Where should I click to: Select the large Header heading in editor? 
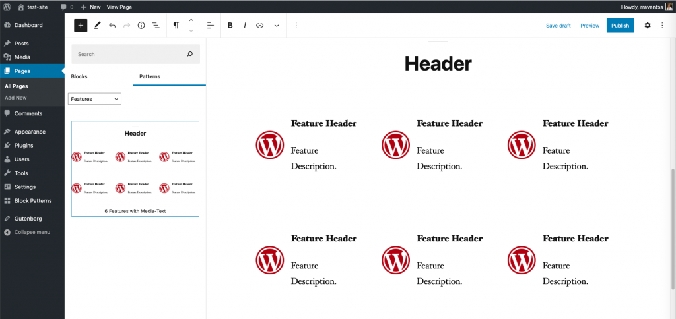[438, 64]
